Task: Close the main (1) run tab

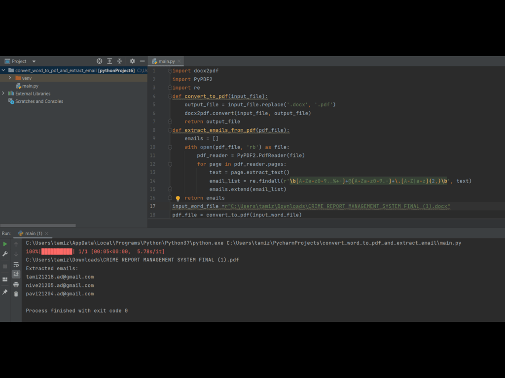Action: [47, 233]
